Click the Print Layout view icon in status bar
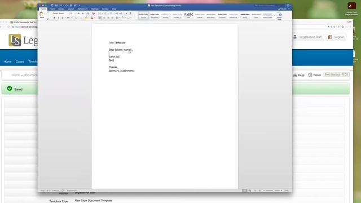 tap(244, 191)
